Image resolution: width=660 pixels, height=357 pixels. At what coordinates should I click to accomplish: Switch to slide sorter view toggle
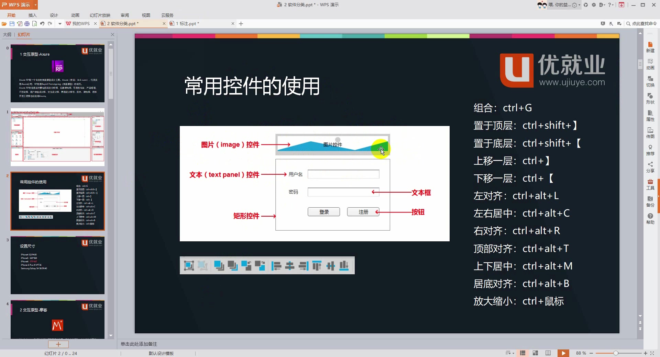click(x=535, y=353)
